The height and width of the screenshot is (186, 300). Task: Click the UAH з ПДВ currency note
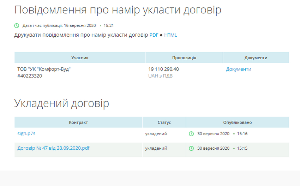click(x=160, y=76)
